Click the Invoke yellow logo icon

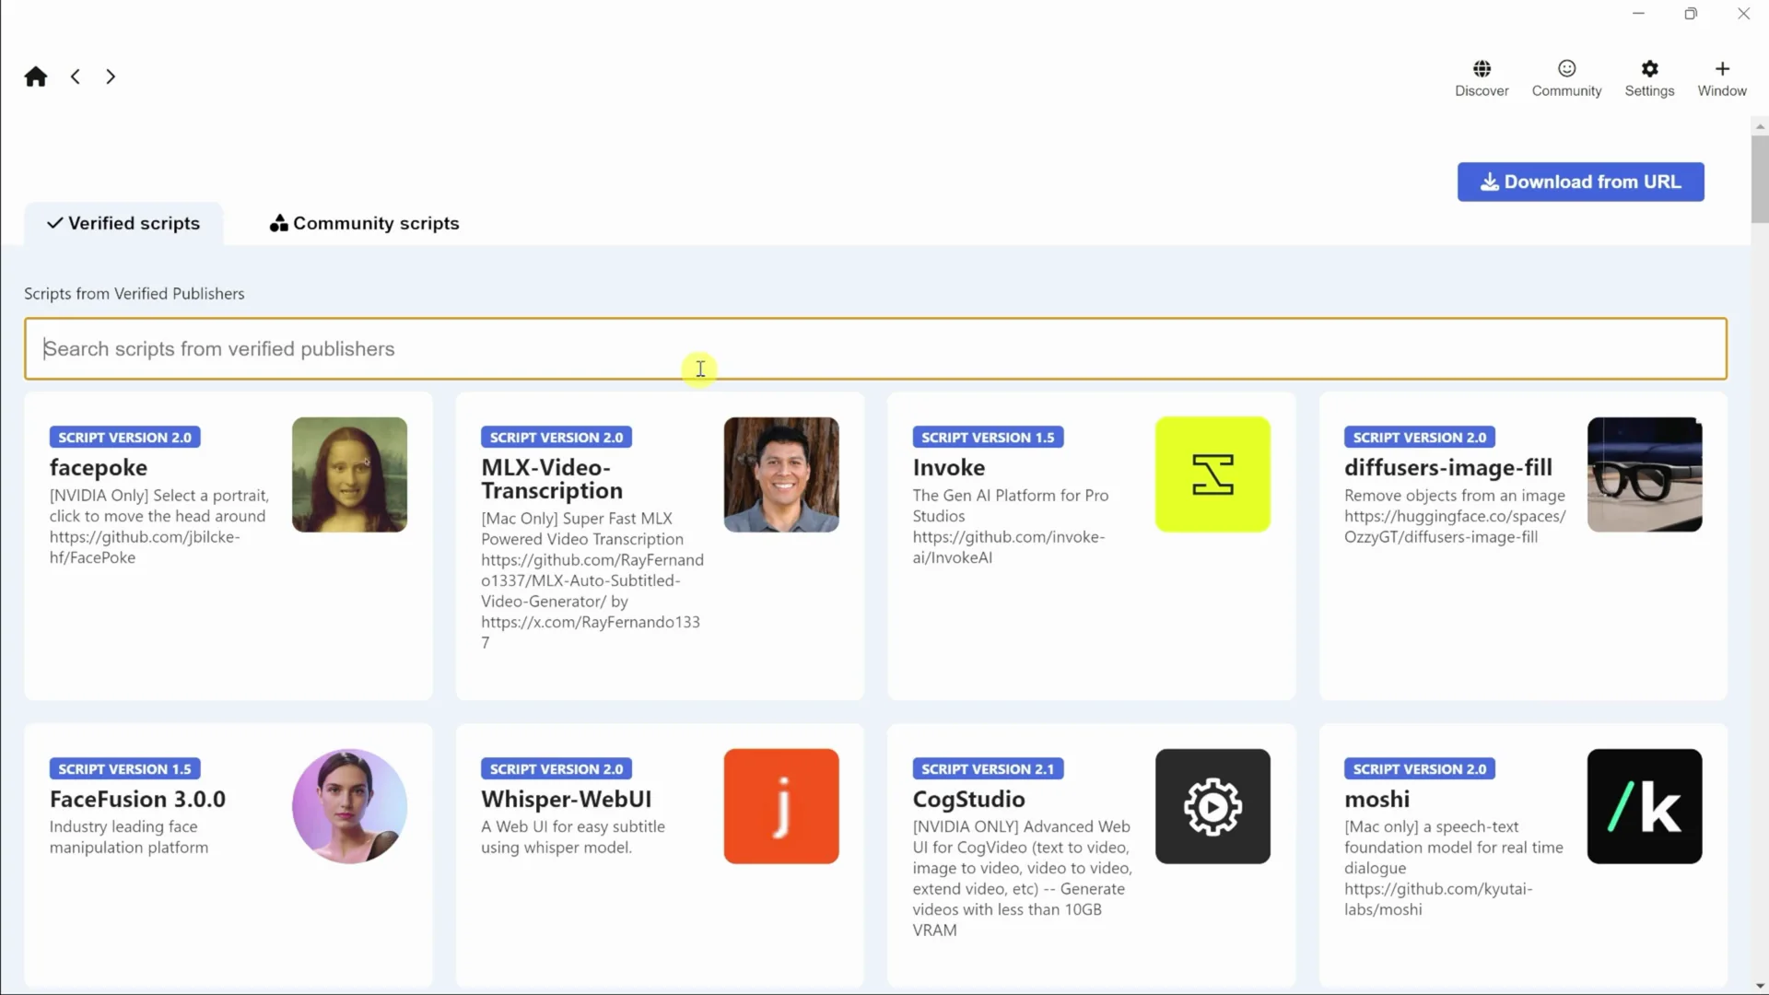[1213, 474]
